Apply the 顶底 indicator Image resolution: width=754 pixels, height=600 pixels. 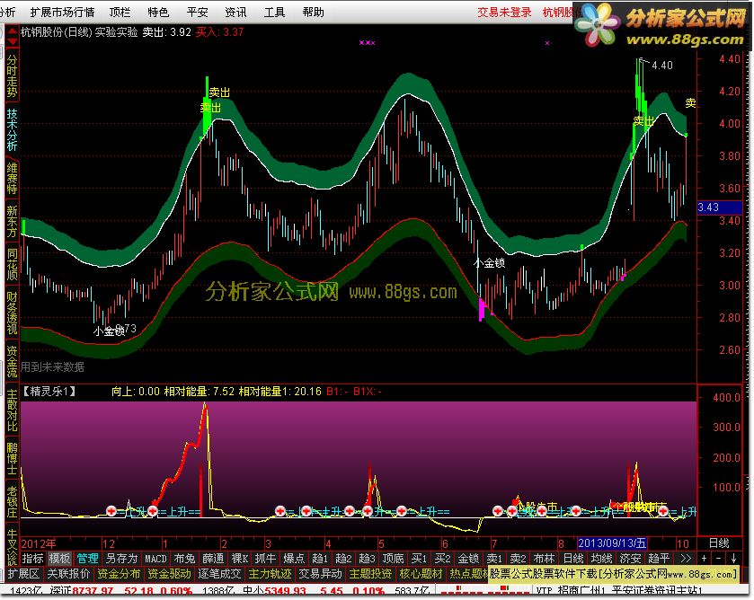pos(393,558)
